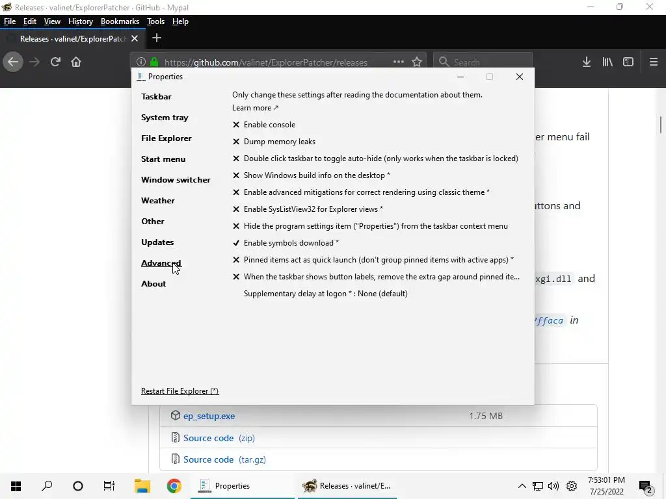Toggle Enable console option

pyautogui.click(x=264, y=125)
